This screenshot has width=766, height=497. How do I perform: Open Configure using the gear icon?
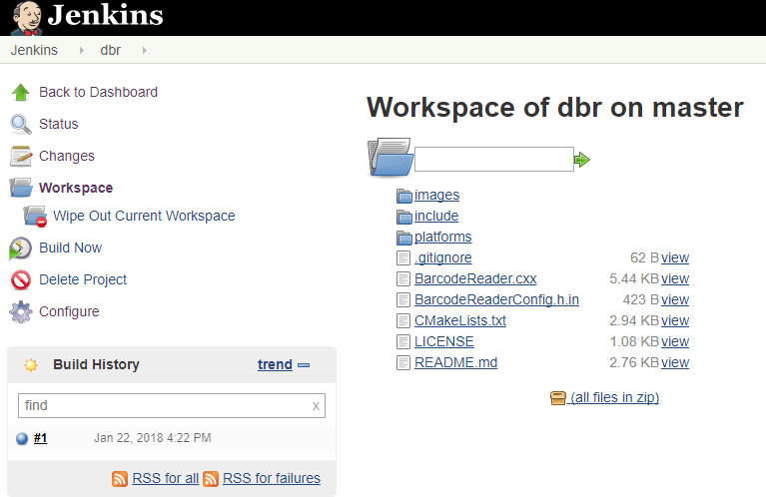[21, 312]
